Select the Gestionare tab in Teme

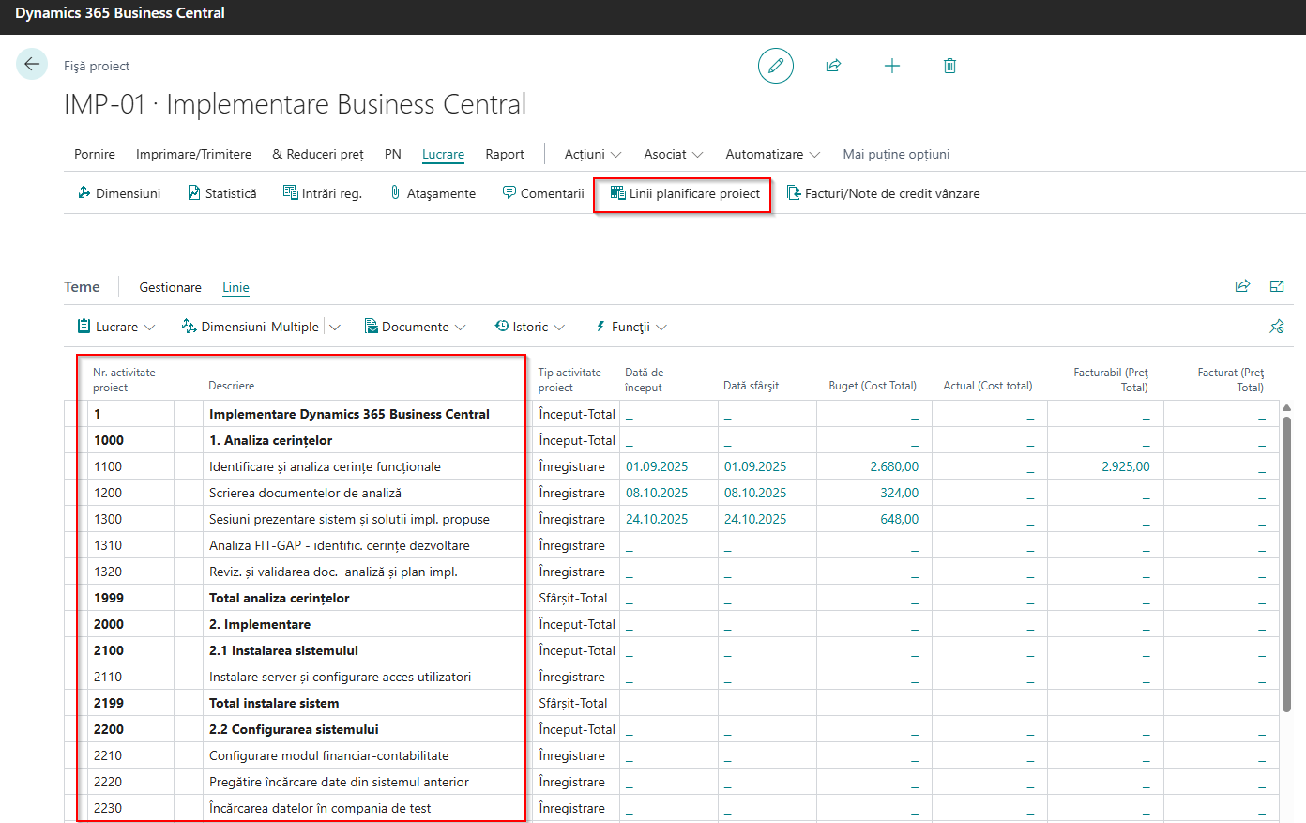170,288
